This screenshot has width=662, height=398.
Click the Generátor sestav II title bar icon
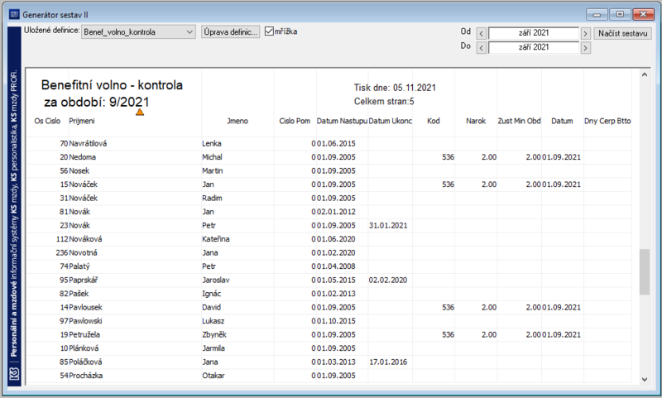click(x=14, y=15)
